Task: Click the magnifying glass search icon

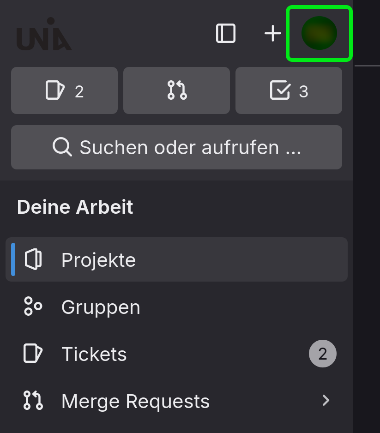Action: tap(62, 147)
